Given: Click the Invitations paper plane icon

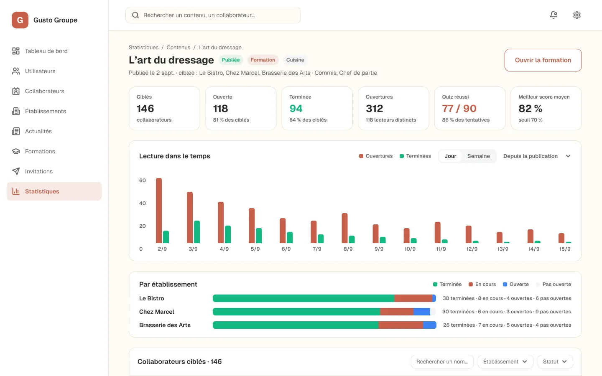Looking at the screenshot, I should click(16, 171).
